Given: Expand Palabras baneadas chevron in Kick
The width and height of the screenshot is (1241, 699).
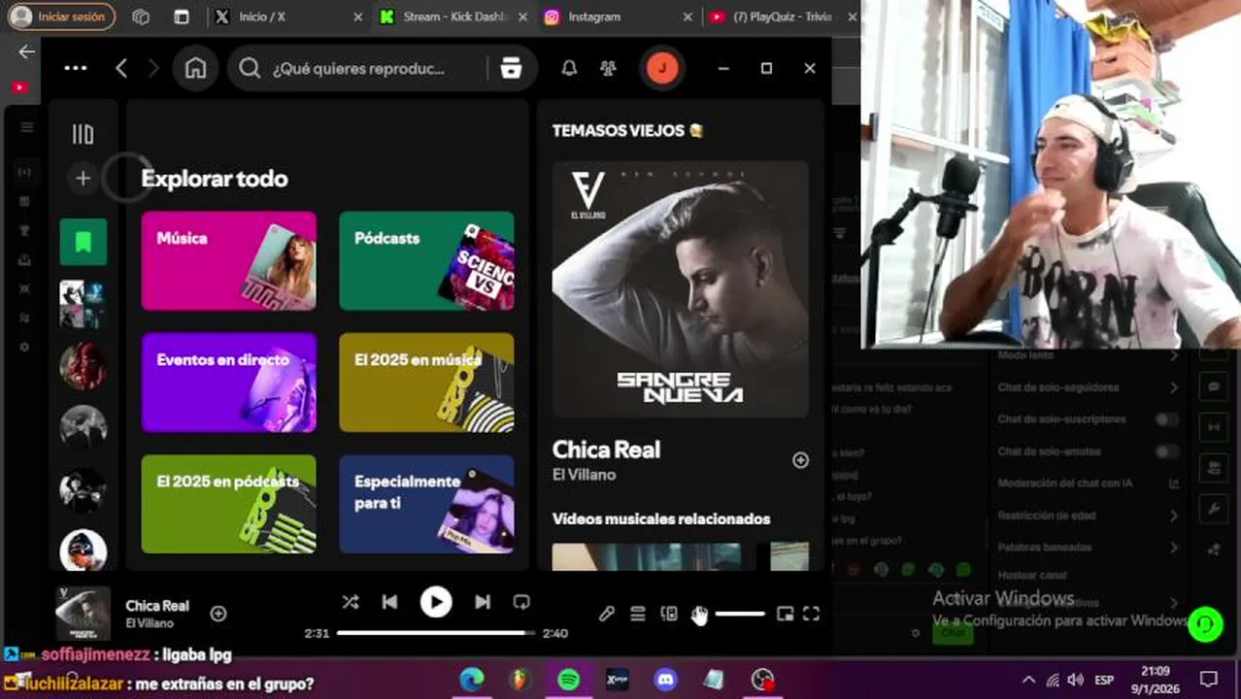Looking at the screenshot, I should (x=1174, y=548).
